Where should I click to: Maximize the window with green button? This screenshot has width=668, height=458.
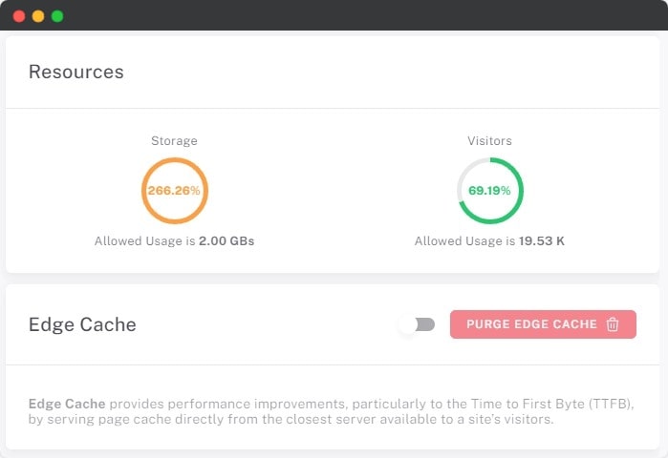(57, 16)
